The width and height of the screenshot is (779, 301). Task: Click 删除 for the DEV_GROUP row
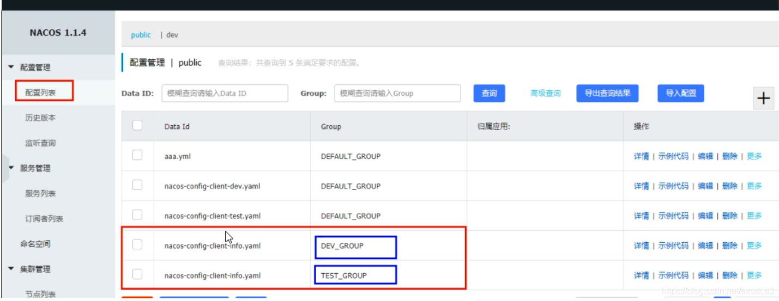coord(730,245)
